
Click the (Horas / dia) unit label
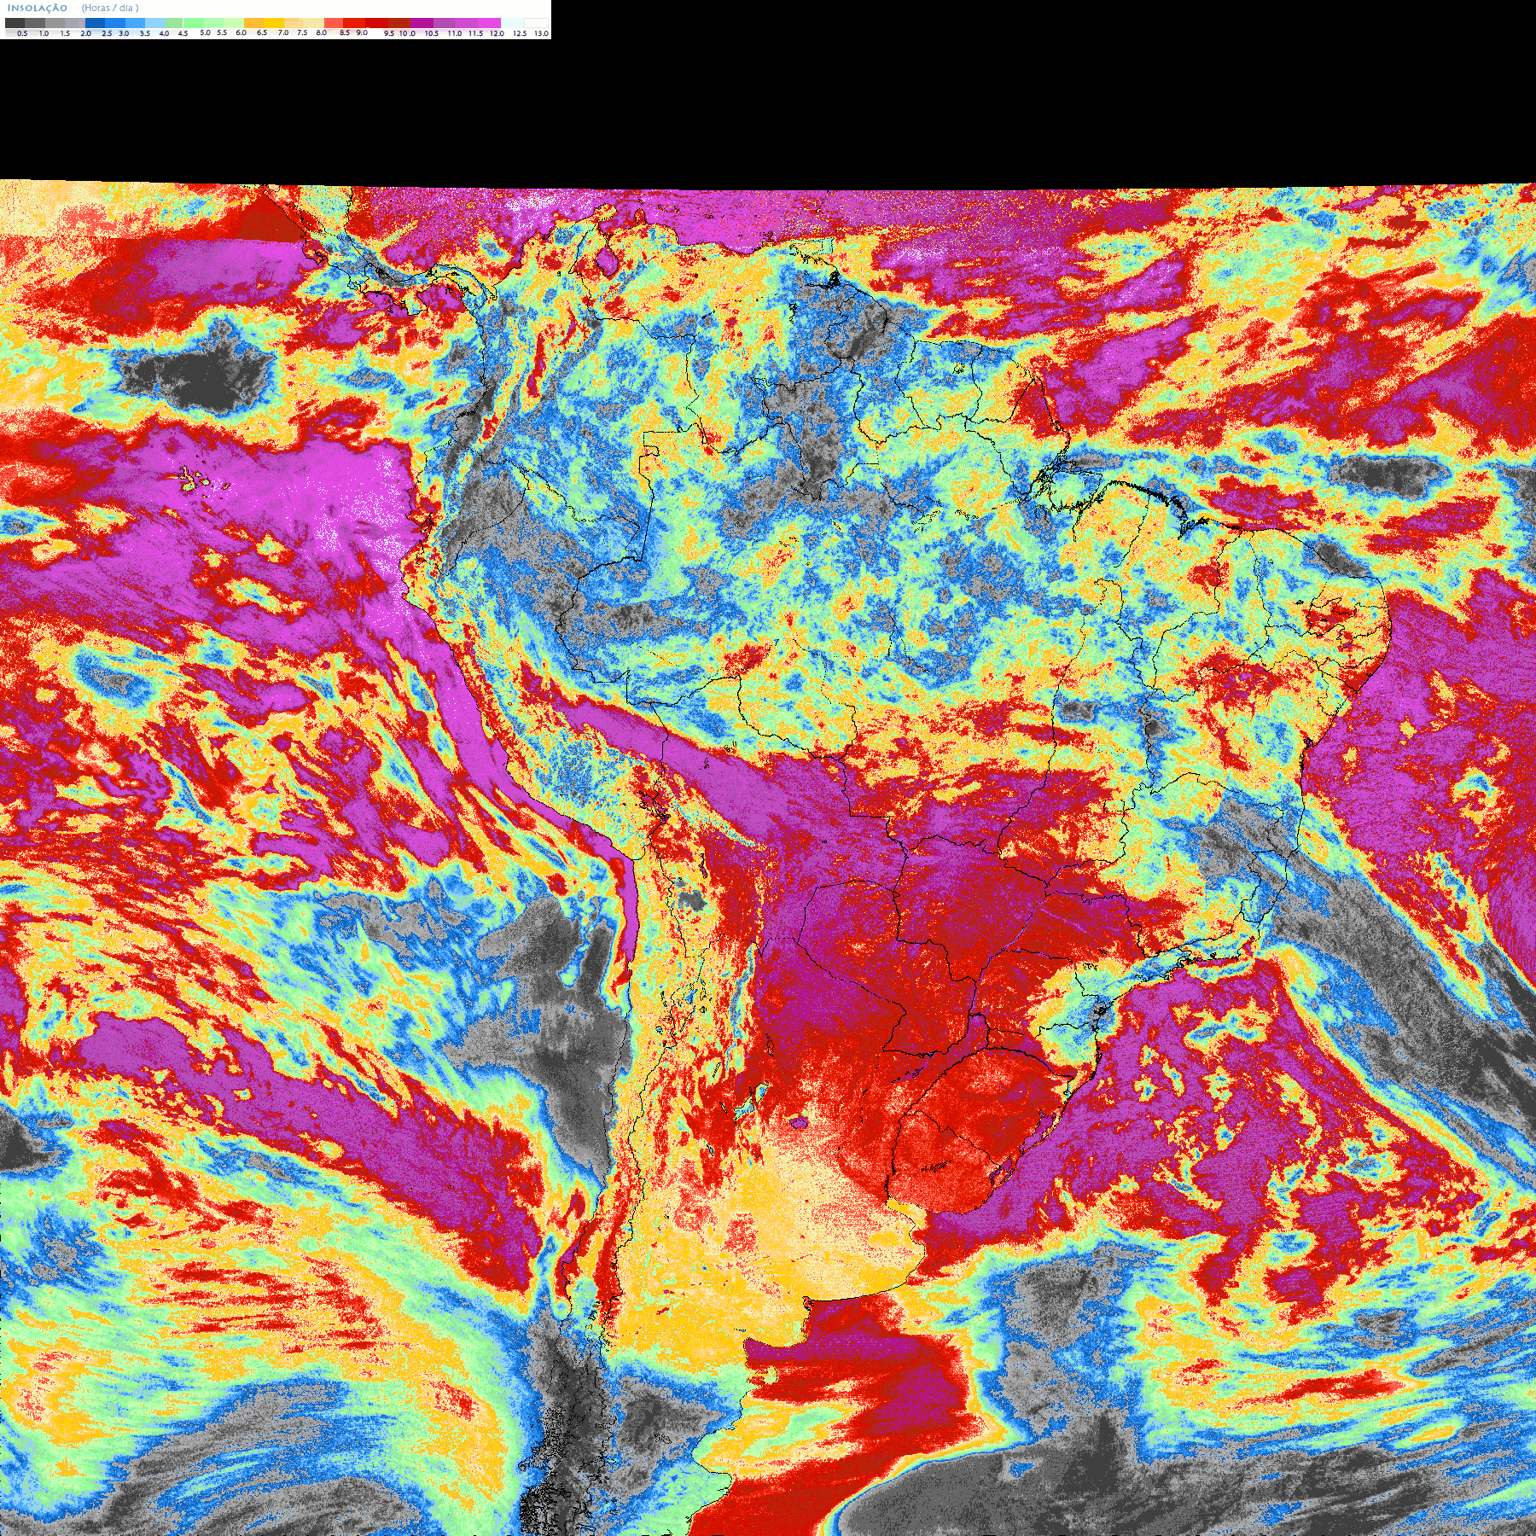click(x=110, y=8)
